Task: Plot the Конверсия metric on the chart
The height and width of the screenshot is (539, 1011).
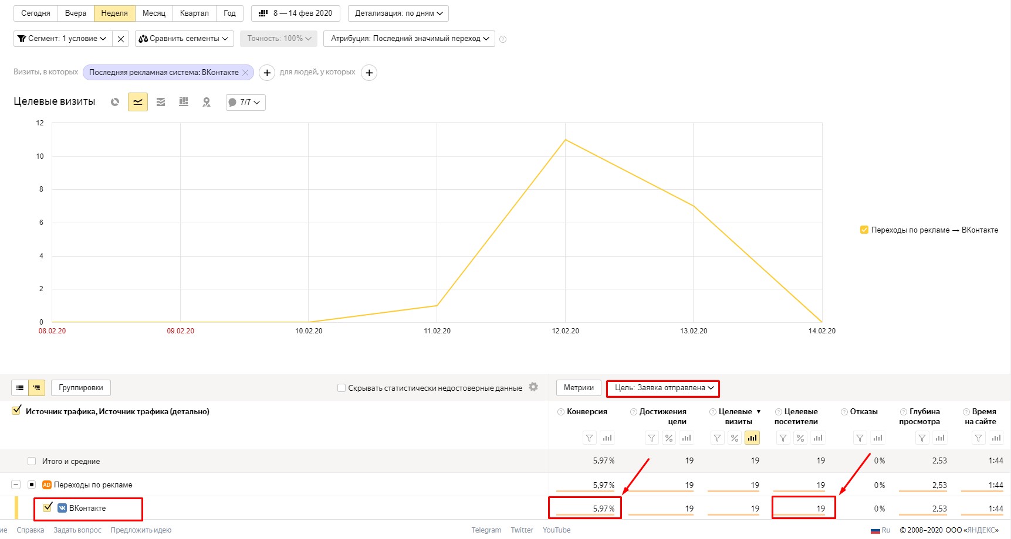Action: point(607,438)
